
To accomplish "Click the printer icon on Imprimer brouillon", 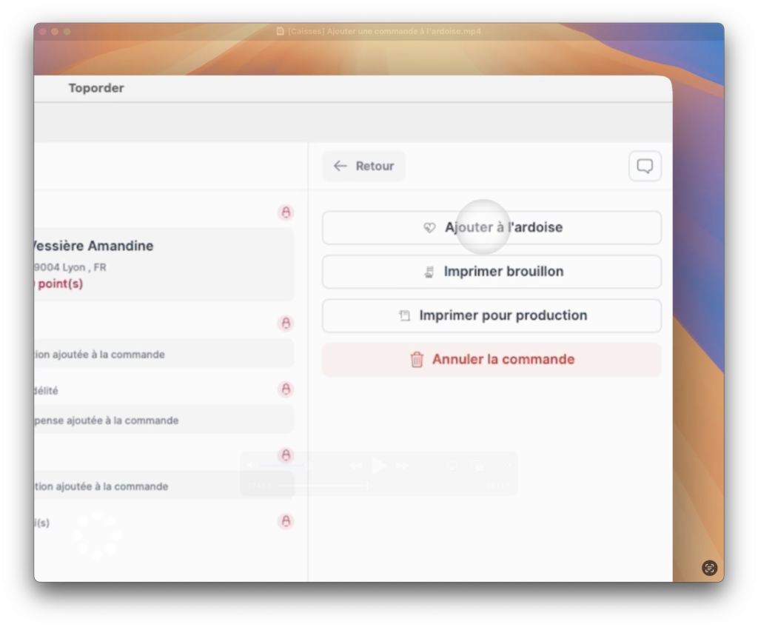I will (x=429, y=272).
